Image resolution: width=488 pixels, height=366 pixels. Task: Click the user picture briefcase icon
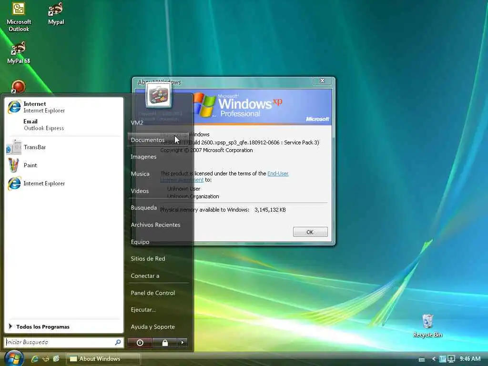[158, 95]
